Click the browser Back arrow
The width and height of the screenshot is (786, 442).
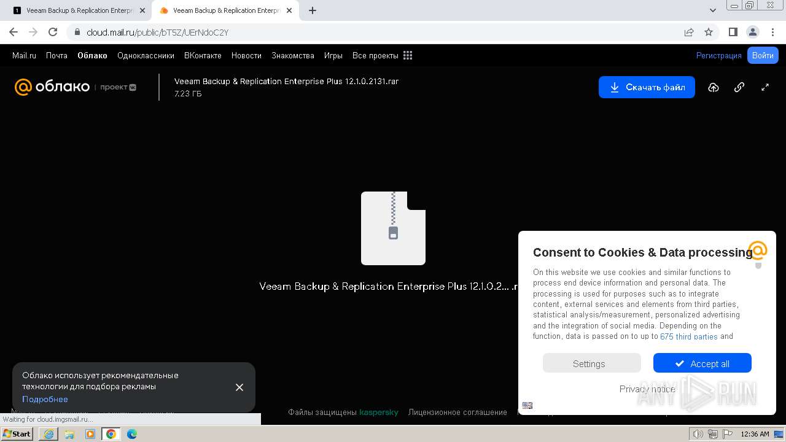(x=14, y=32)
